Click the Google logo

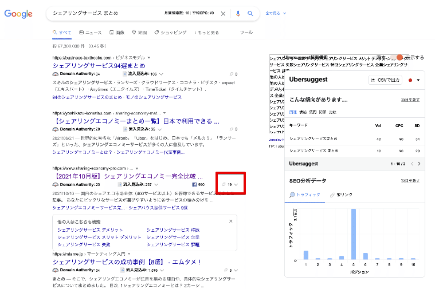[18, 14]
